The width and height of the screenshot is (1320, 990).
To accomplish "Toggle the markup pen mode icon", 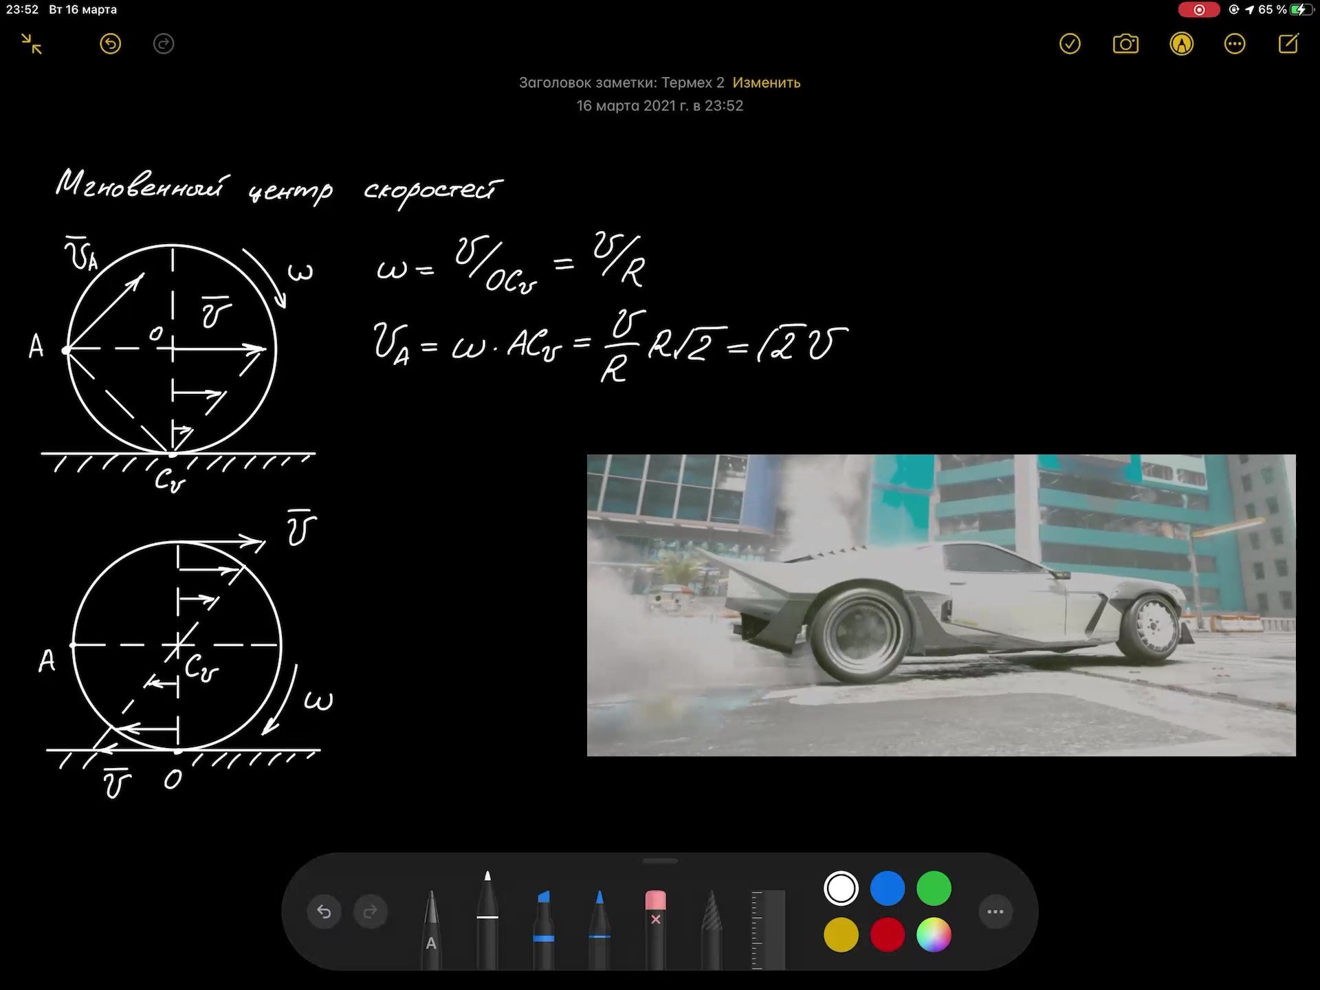I will tap(1181, 44).
